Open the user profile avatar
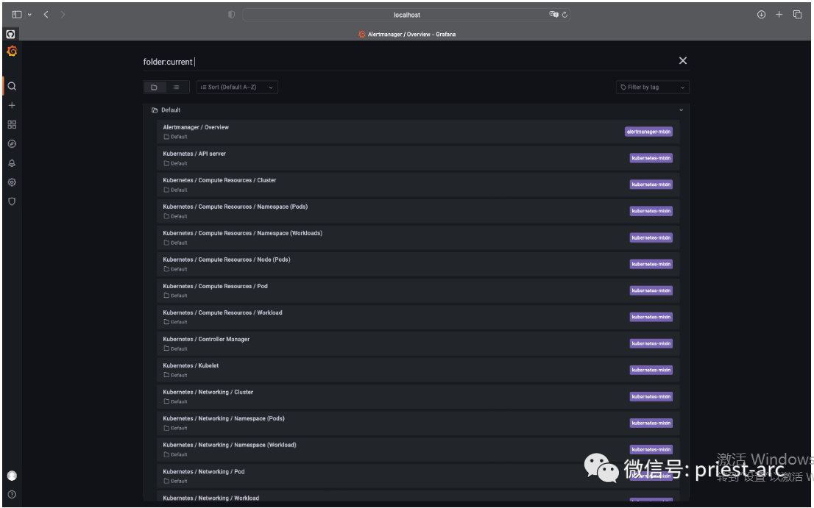The width and height of the screenshot is (814, 508). coord(12,476)
